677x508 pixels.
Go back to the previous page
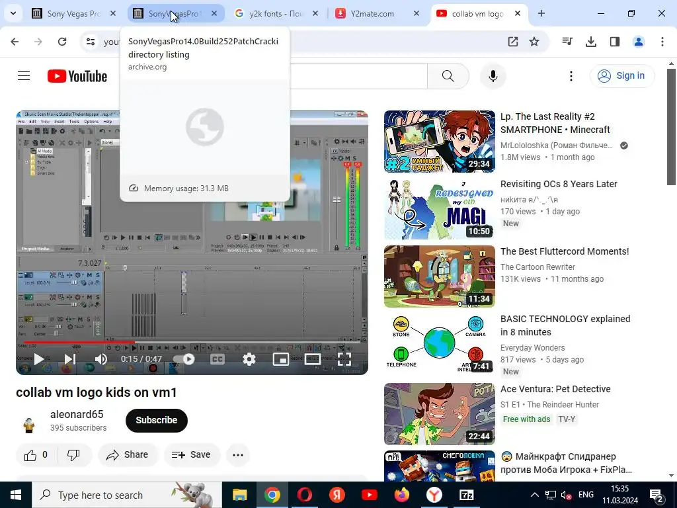pos(15,42)
